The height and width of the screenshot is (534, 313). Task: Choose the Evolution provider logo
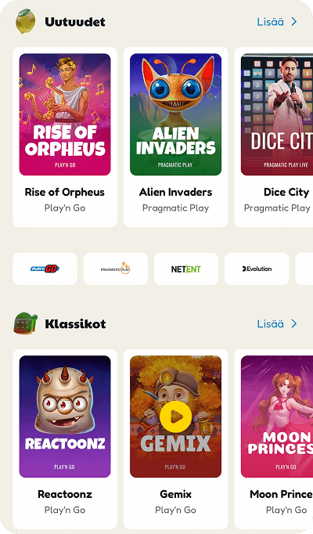[x=257, y=269]
